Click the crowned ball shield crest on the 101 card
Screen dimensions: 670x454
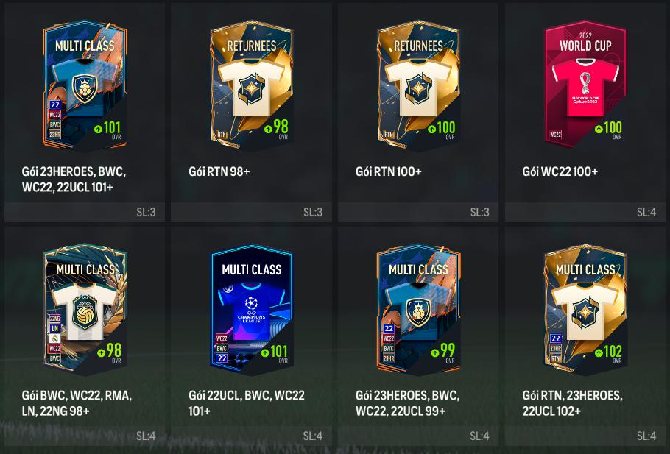click(x=85, y=89)
